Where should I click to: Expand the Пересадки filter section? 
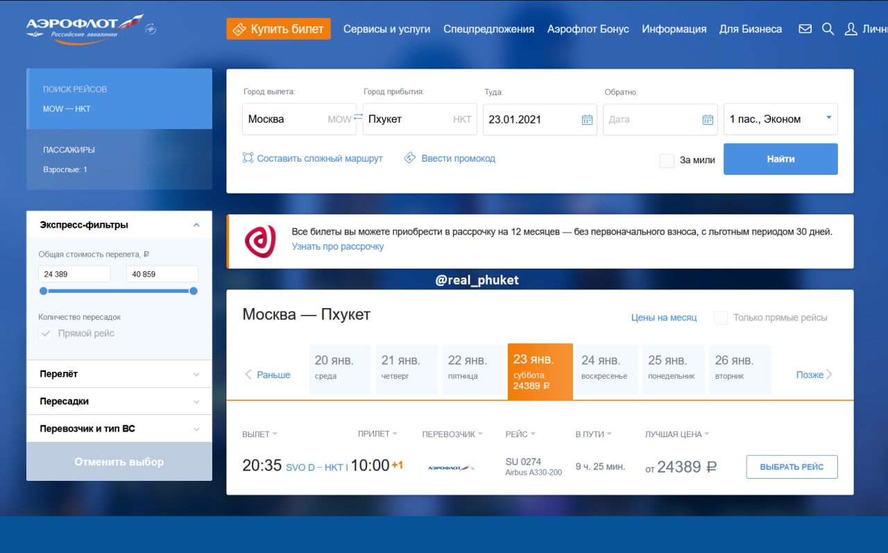point(119,402)
